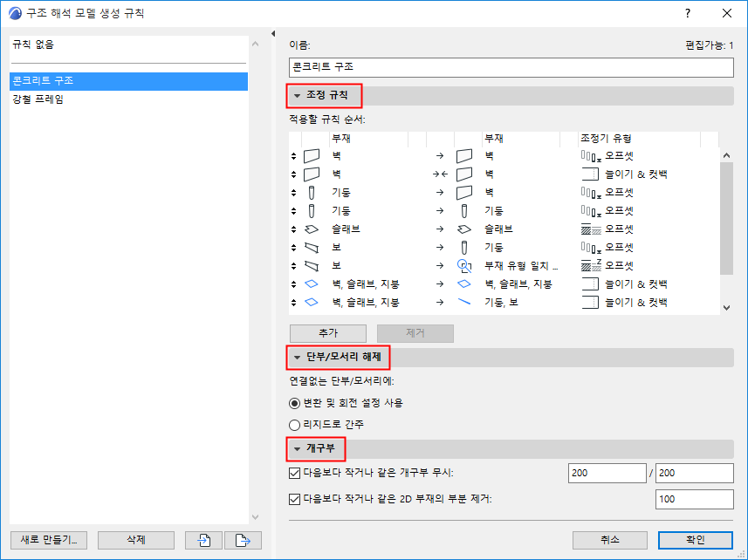This screenshot has width=748, height=560.
Task: Click blue 2D member icon in 벽, 슬래브, 지붕 → 기둥, 보 row
Action: tap(312, 302)
